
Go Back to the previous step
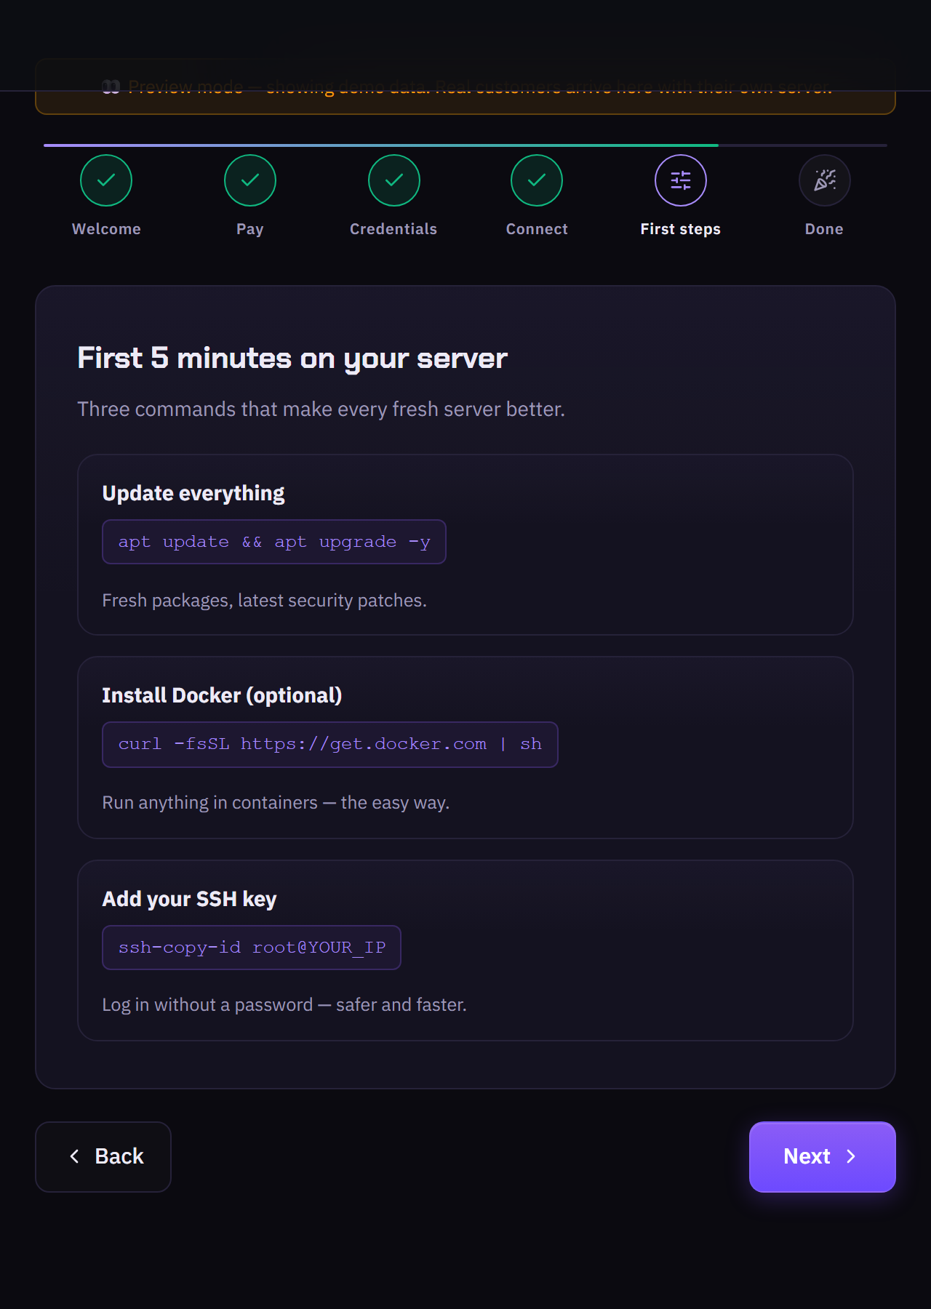(x=103, y=1156)
